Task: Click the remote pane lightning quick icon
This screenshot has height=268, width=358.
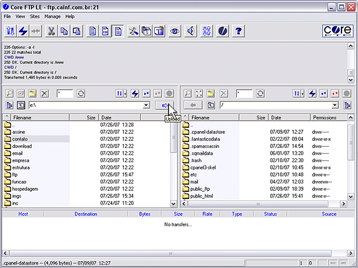Action: point(312,93)
